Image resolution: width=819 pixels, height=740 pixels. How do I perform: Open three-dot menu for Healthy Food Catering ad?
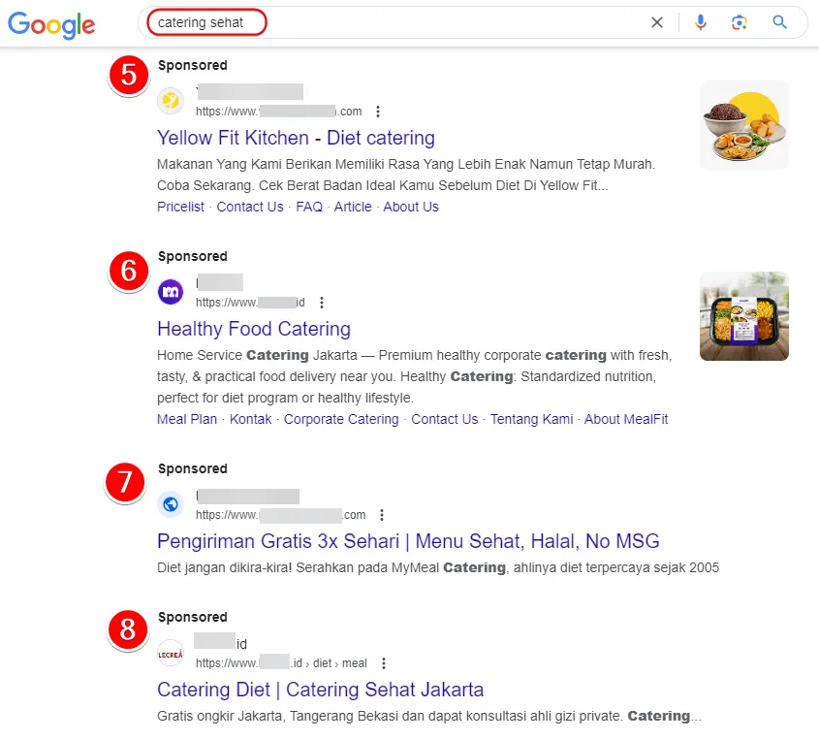click(322, 303)
